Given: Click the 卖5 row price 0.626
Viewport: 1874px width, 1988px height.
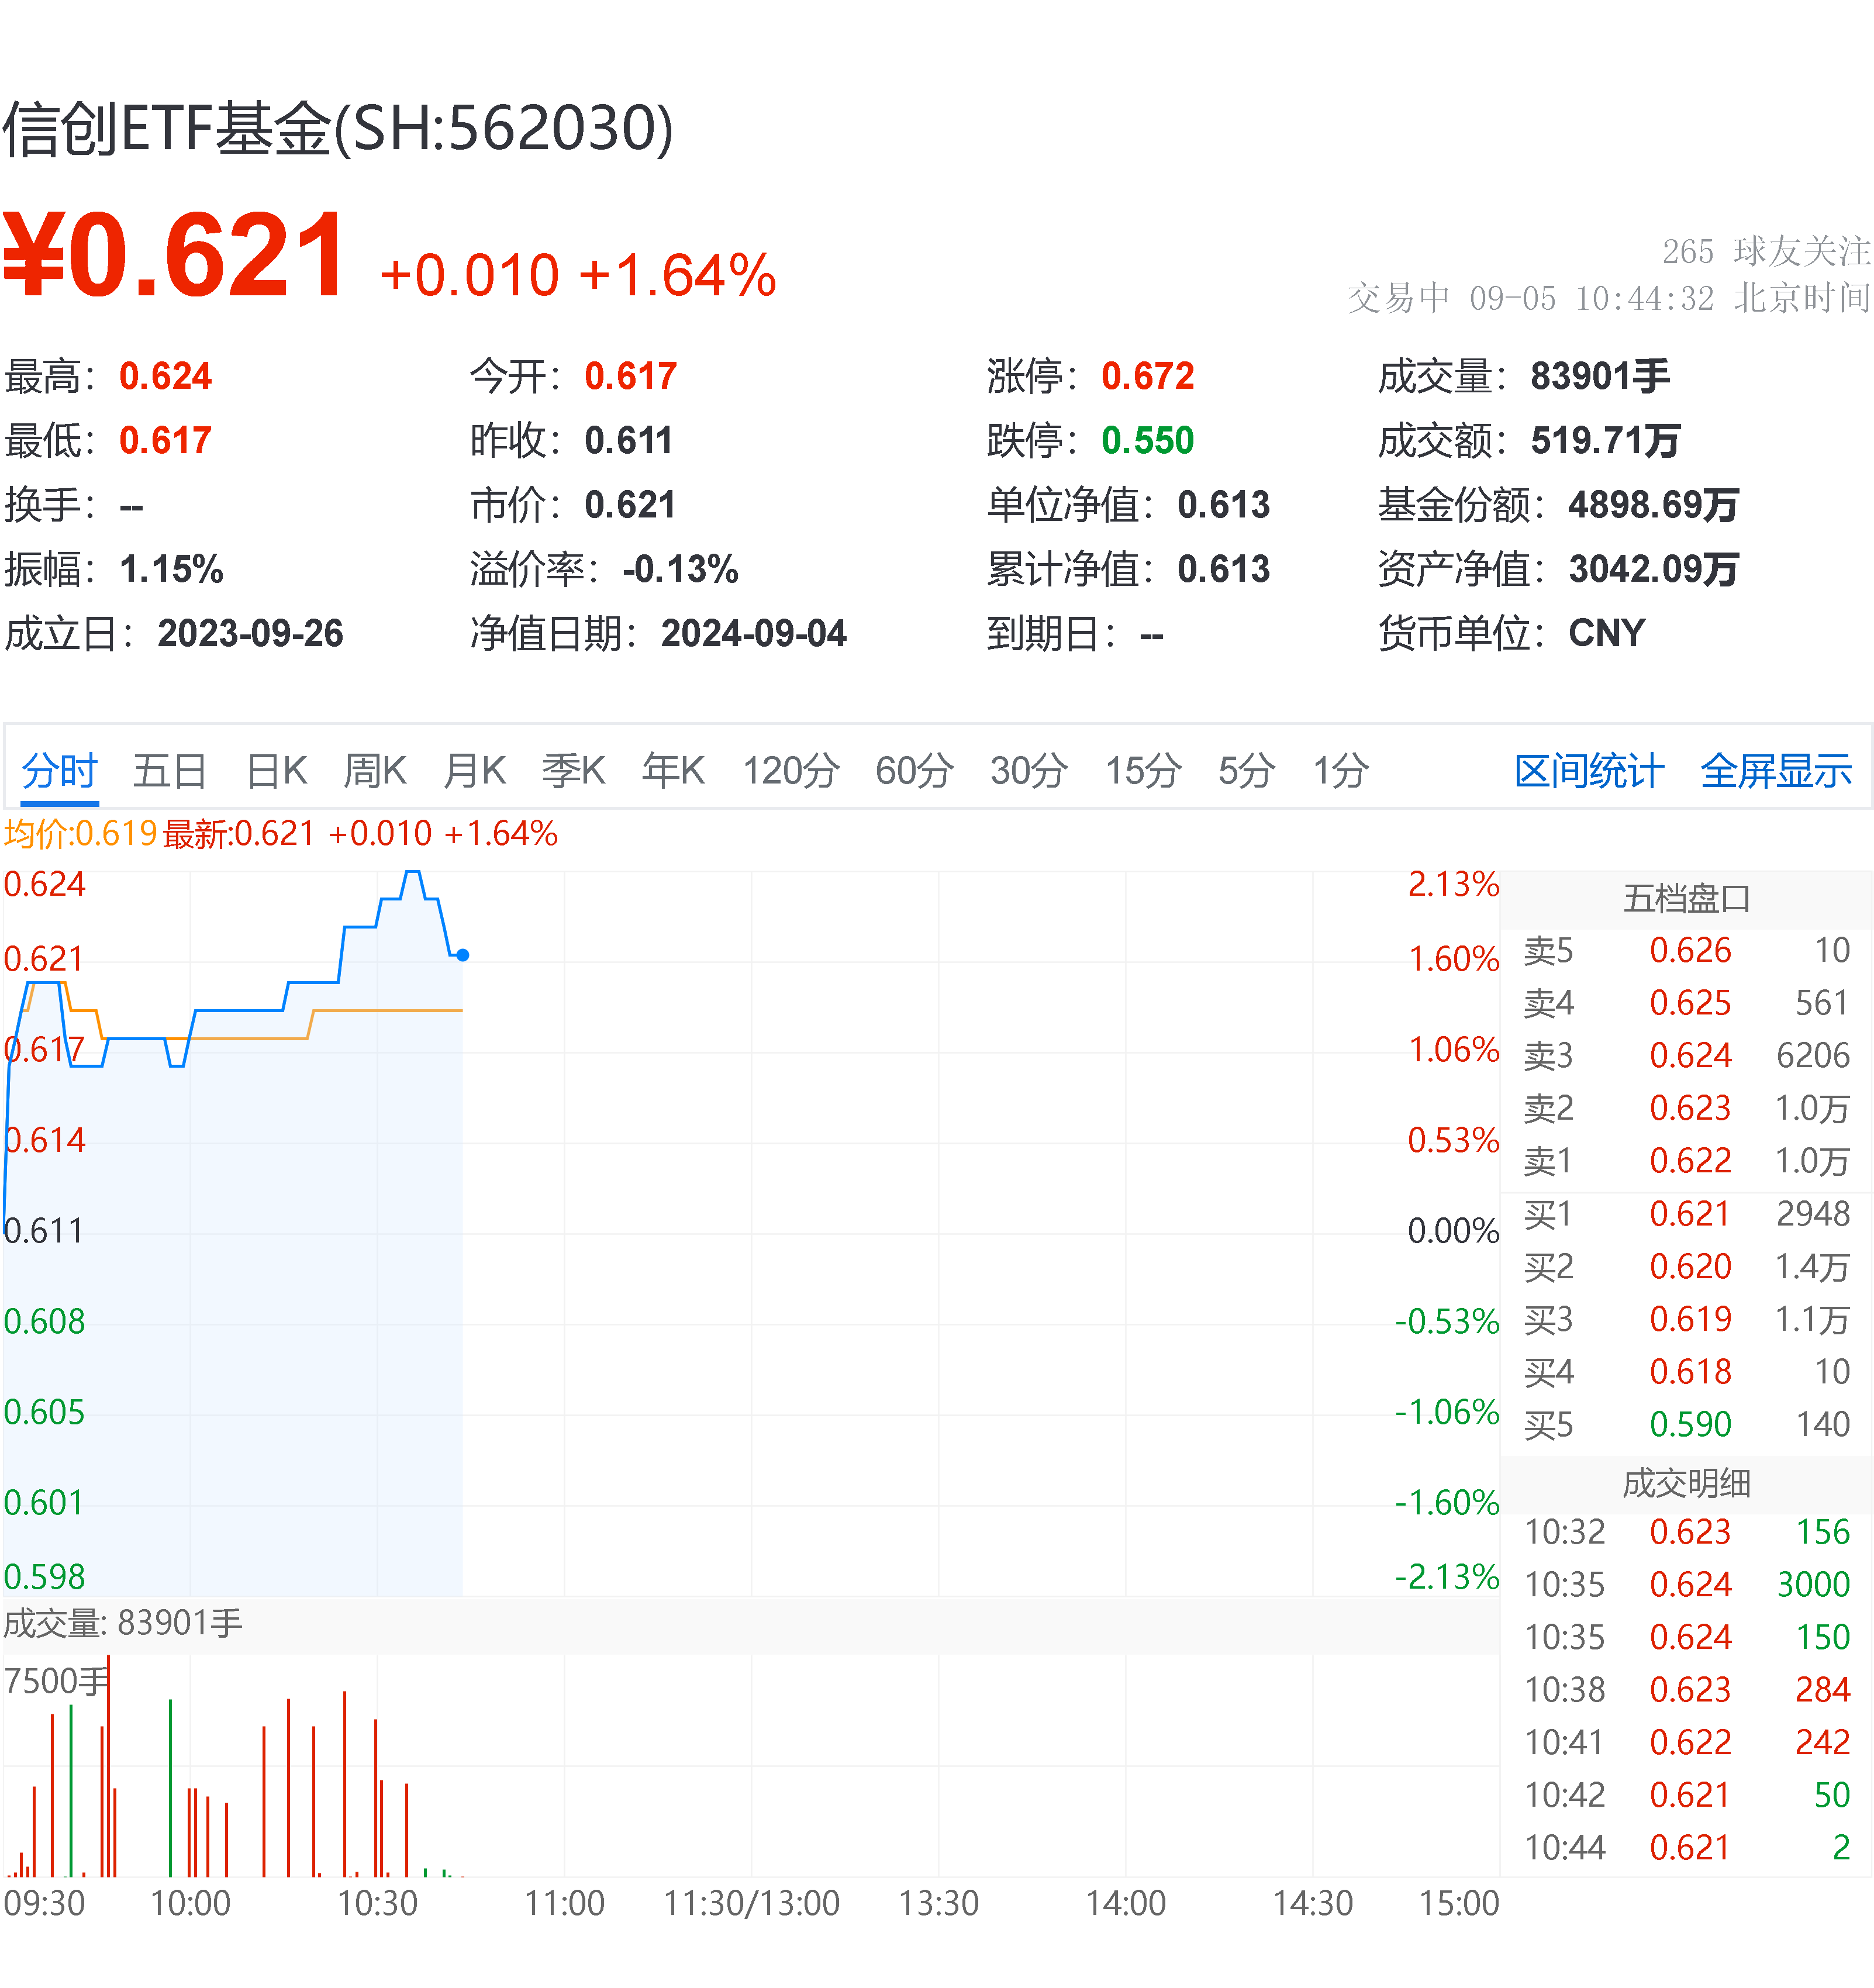Looking at the screenshot, I should click(1691, 951).
